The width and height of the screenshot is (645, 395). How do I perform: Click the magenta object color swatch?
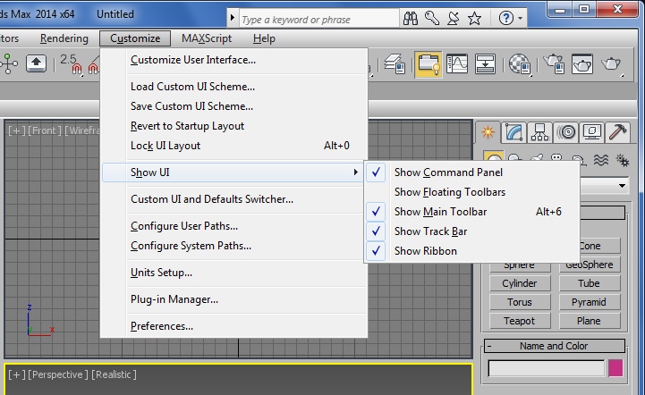point(615,368)
